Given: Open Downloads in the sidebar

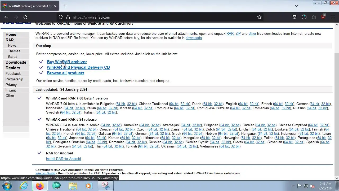Looking at the screenshot, I should point(16,62).
